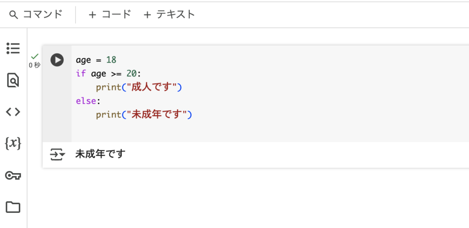Screen dimensions: 469x228
Task: Click the 0 秒 execution time label
Action: point(35,65)
